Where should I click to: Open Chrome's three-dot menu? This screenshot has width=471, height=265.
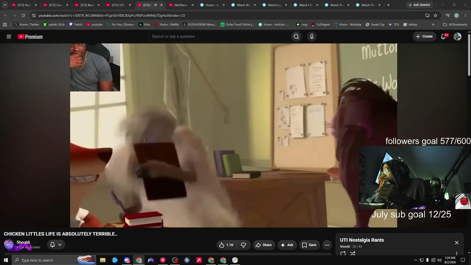click(x=465, y=15)
